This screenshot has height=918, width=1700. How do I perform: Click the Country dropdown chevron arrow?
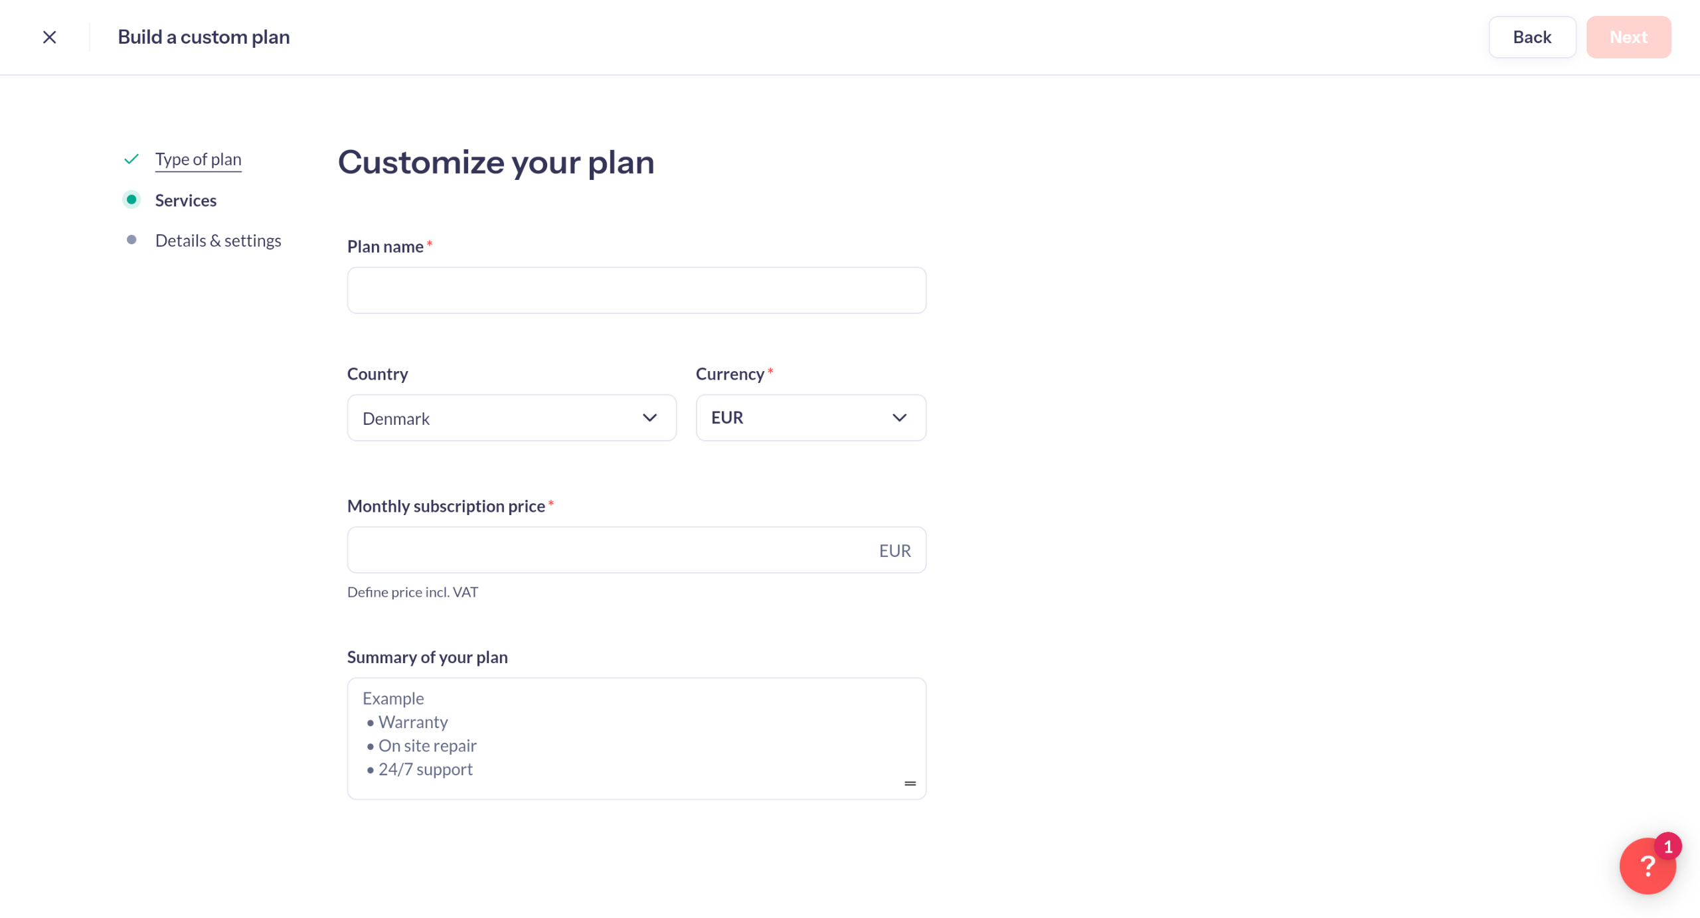click(x=649, y=418)
